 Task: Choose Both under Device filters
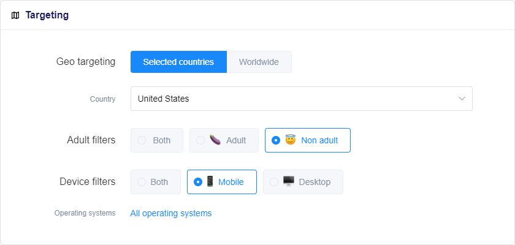142,182
